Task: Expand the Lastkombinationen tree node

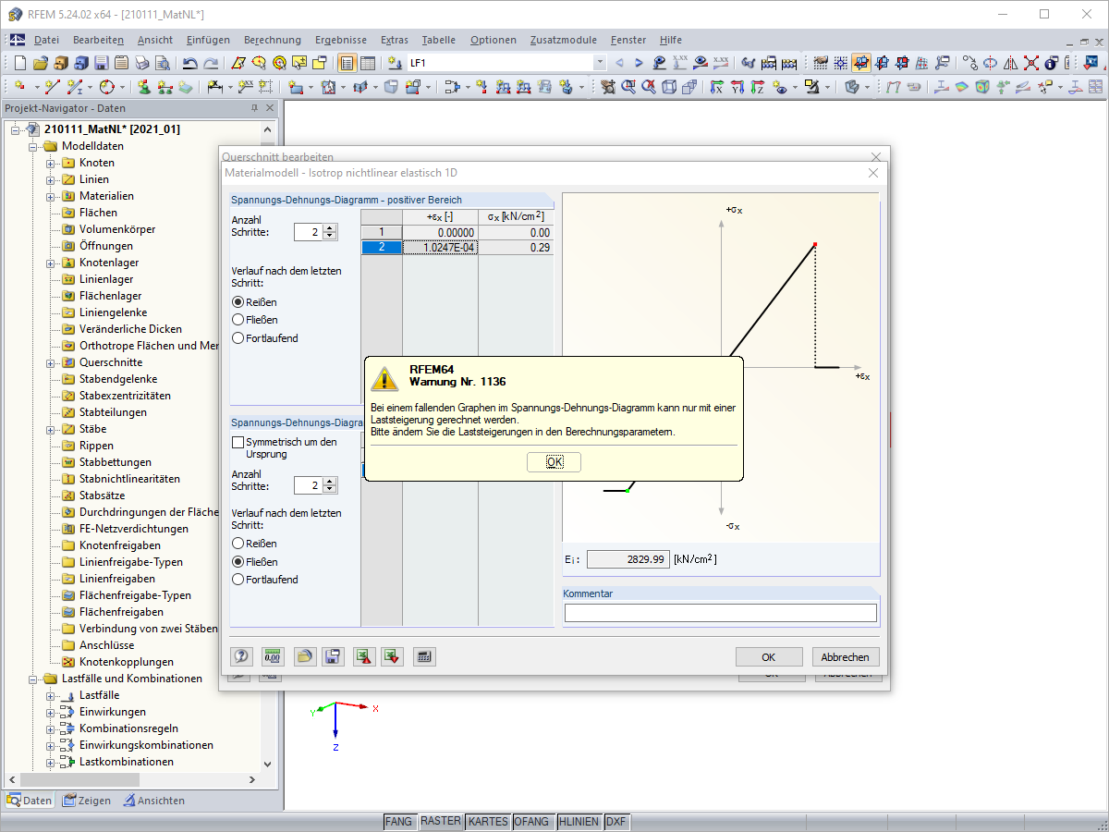Action: tap(51, 762)
